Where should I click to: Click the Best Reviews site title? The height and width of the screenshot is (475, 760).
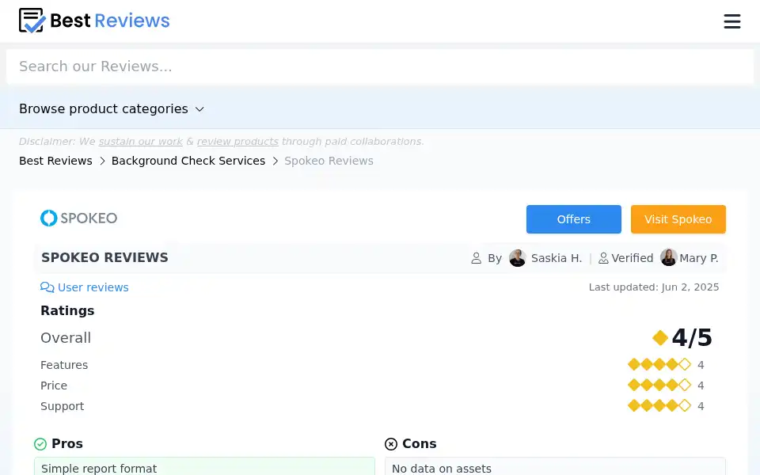pyautogui.click(x=110, y=21)
